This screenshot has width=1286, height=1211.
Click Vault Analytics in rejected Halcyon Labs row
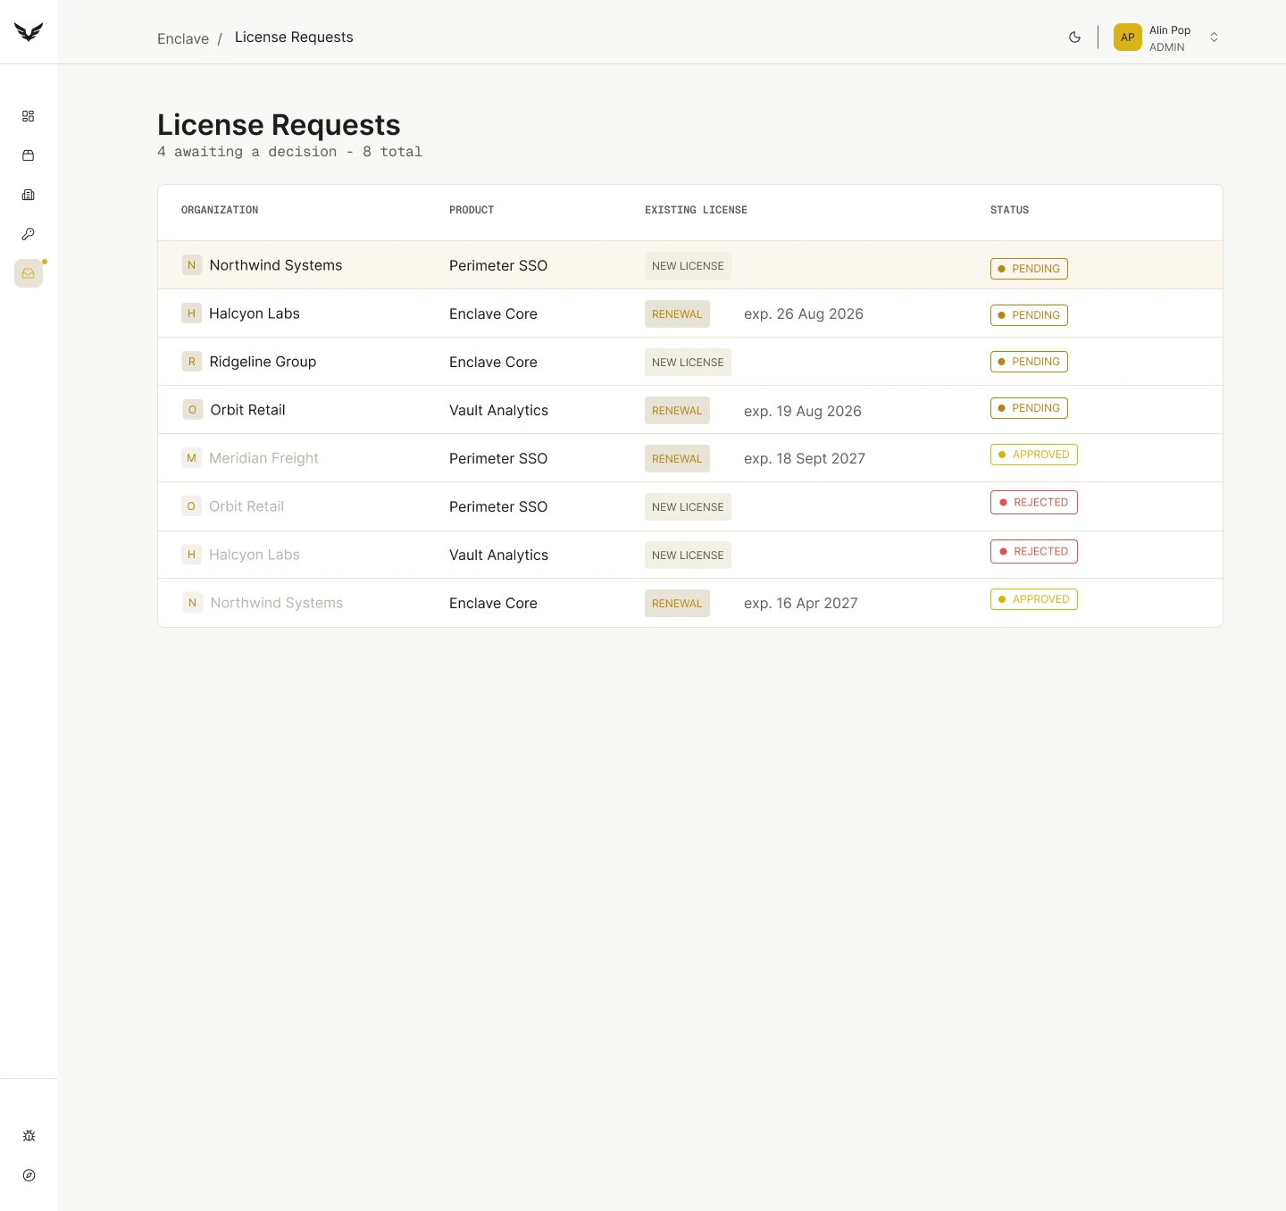click(498, 555)
